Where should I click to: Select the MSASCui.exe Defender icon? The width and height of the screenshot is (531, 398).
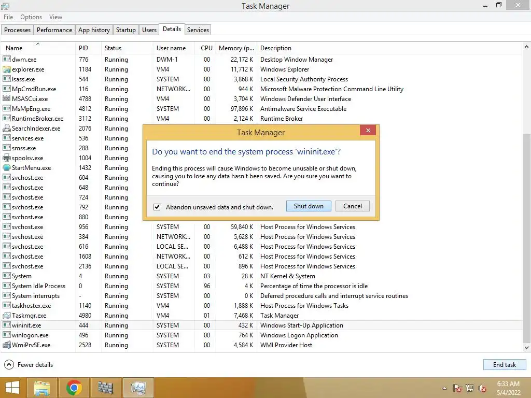point(6,98)
